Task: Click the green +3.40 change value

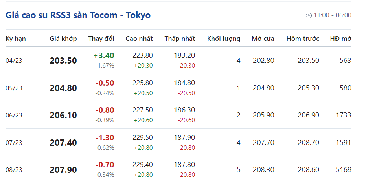Action: point(104,56)
